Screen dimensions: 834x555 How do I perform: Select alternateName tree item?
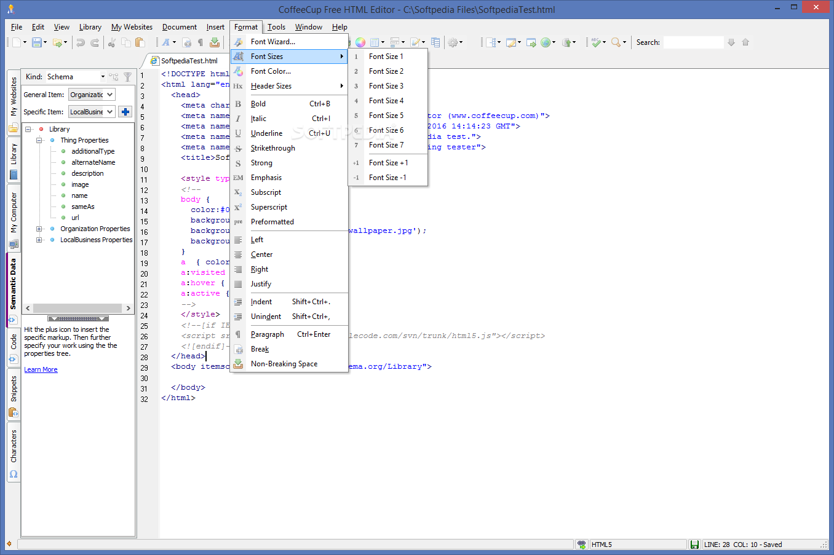pos(93,162)
